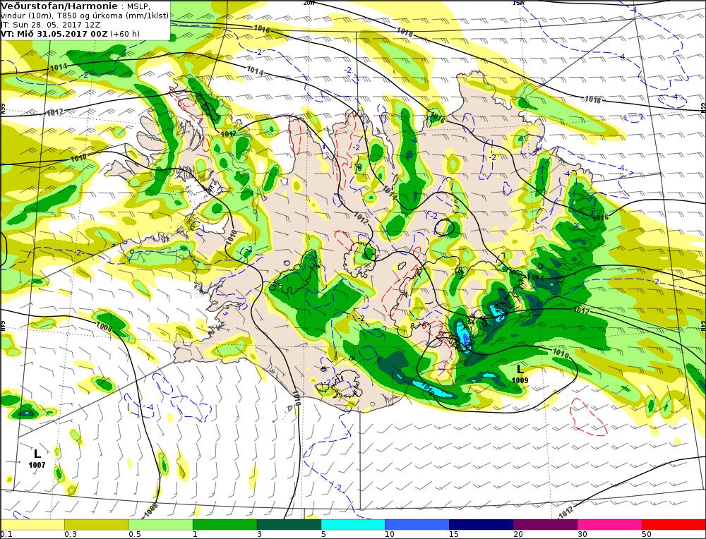Viewport: 706px width, 539px height.
Task: Select the legend value '5'
Action: [323, 535]
